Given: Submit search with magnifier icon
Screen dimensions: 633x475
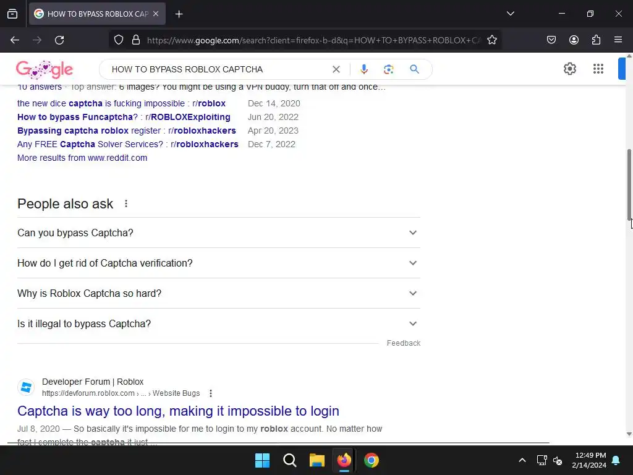Looking at the screenshot, I should pos(414,69).
